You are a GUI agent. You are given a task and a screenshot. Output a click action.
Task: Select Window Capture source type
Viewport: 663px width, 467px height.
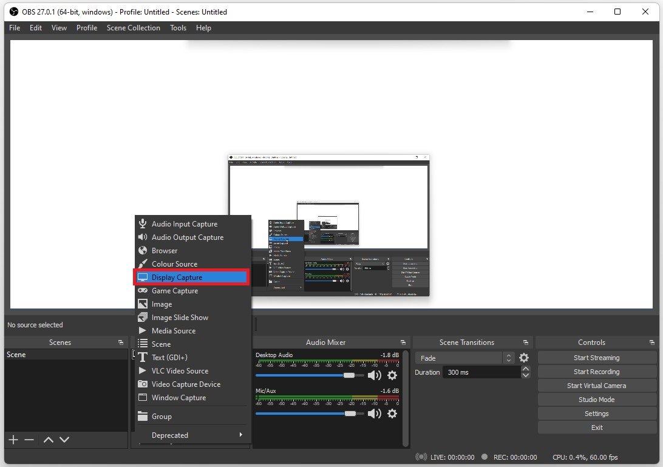coord(178,398)
